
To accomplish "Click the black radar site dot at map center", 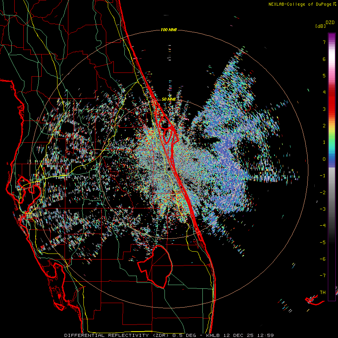I will tap(169, 169).
